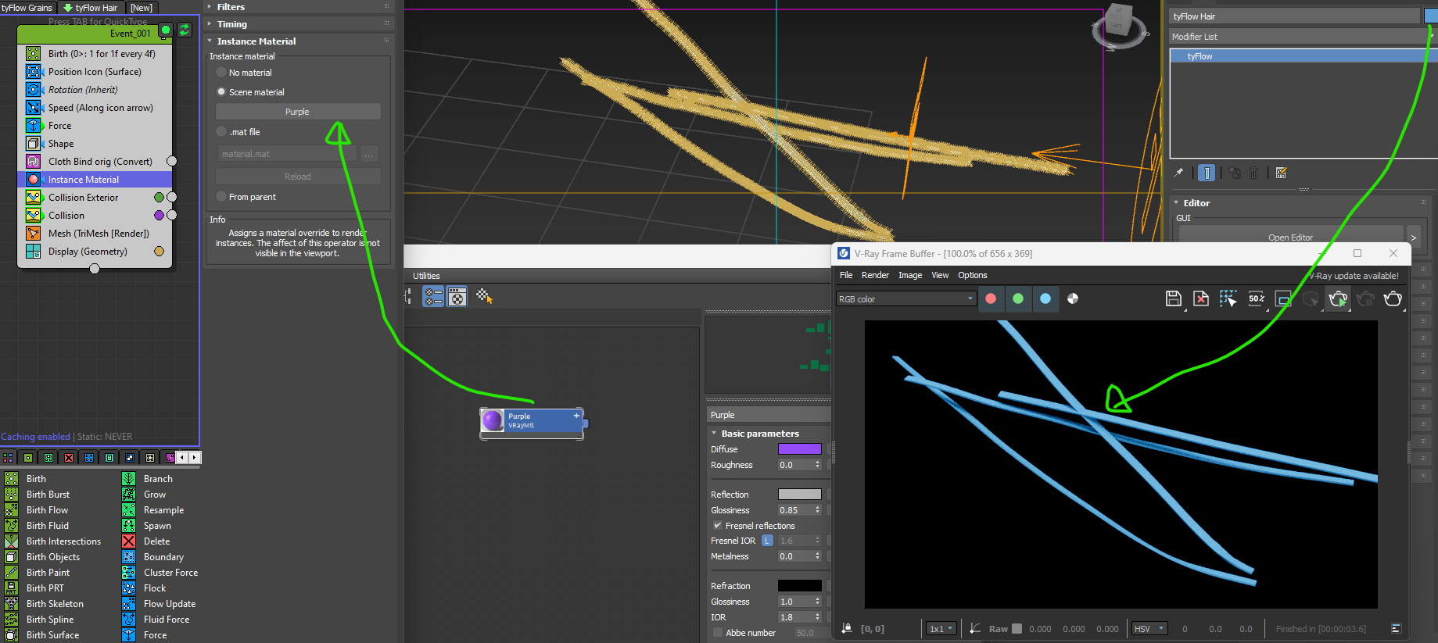Open the Render menu in Frame Buffer
The image size is (1438, 643).
click(x=875, y=275)
